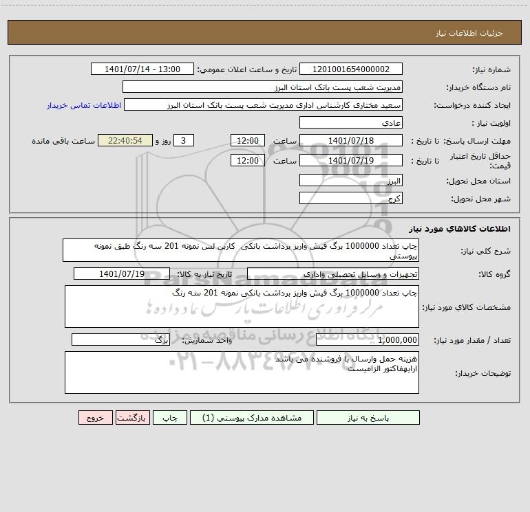Screen dimensions: 530x512
Task: Click the label شماره نیاز
Action: [x=491, y=69]
